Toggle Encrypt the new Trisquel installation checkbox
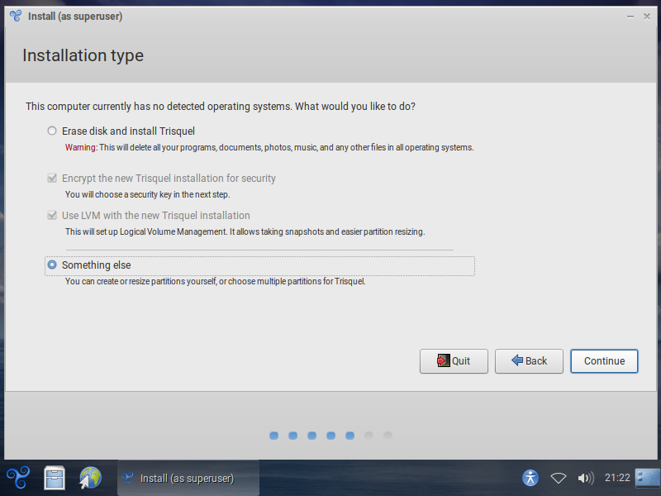The width and height of the screenshot is (661, 496). click(52, 179)
